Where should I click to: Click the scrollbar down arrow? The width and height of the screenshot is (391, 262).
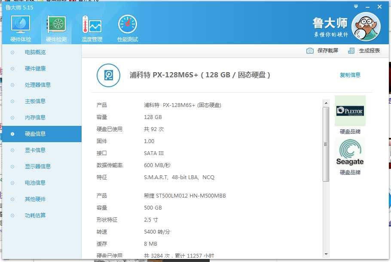(x=326, y=254)
